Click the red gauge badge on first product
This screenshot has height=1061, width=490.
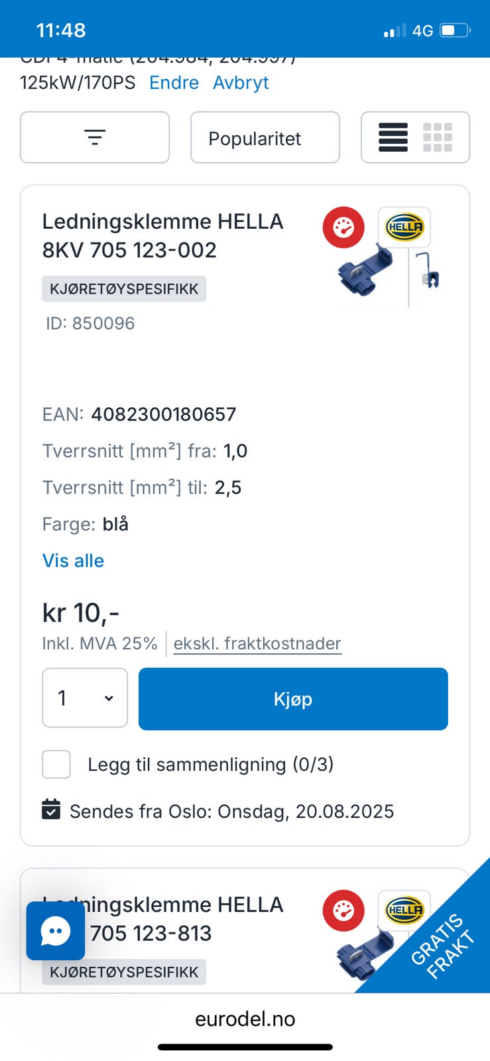[343, 227]
